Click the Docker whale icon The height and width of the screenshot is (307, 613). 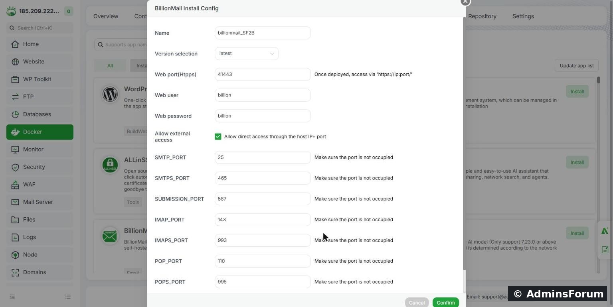coord(15,132)
